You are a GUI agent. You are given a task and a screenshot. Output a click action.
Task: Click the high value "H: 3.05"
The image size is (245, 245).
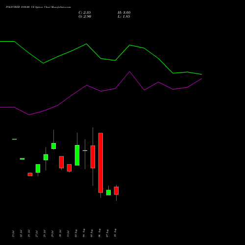pos(124,13)
